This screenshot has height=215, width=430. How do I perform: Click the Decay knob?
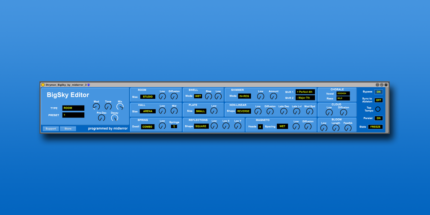(115, 118)
